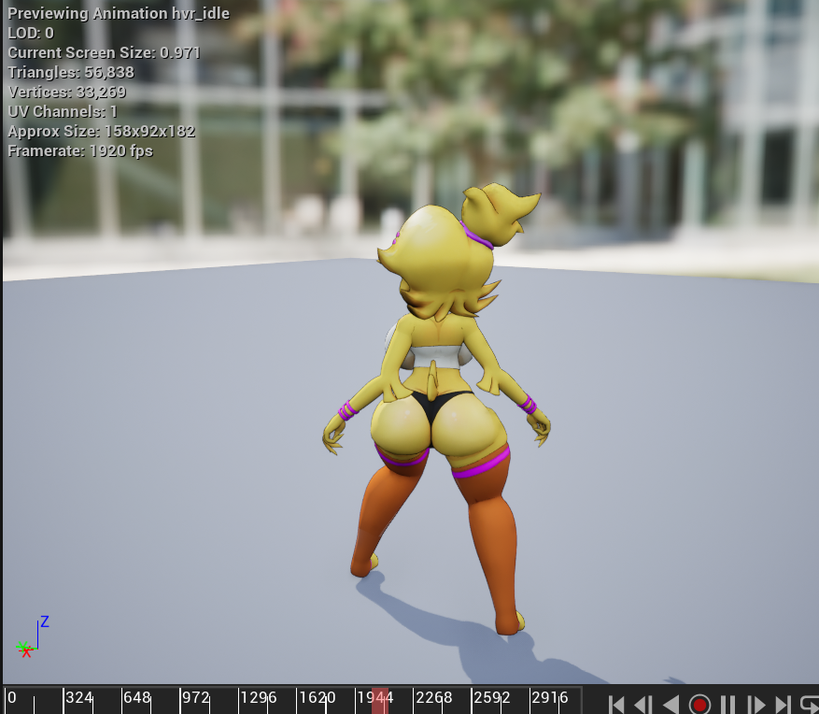Toggle the loop playback icon

(x=810, y=704)
